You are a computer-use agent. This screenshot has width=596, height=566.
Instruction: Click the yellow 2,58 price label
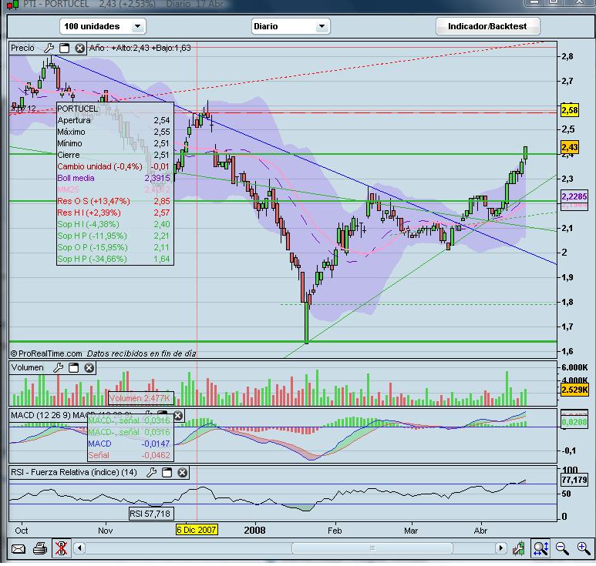[x=570, y=110]
